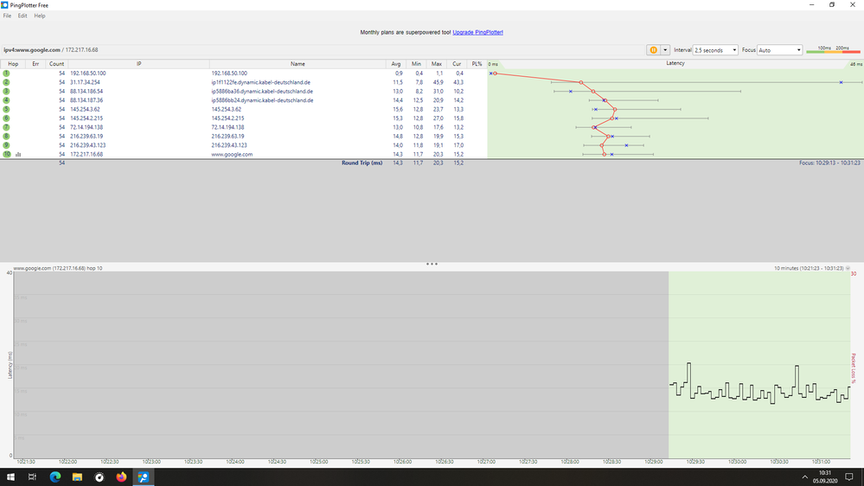Click the Hop column header
Screen dimensions: 864x486
[13, 64]
